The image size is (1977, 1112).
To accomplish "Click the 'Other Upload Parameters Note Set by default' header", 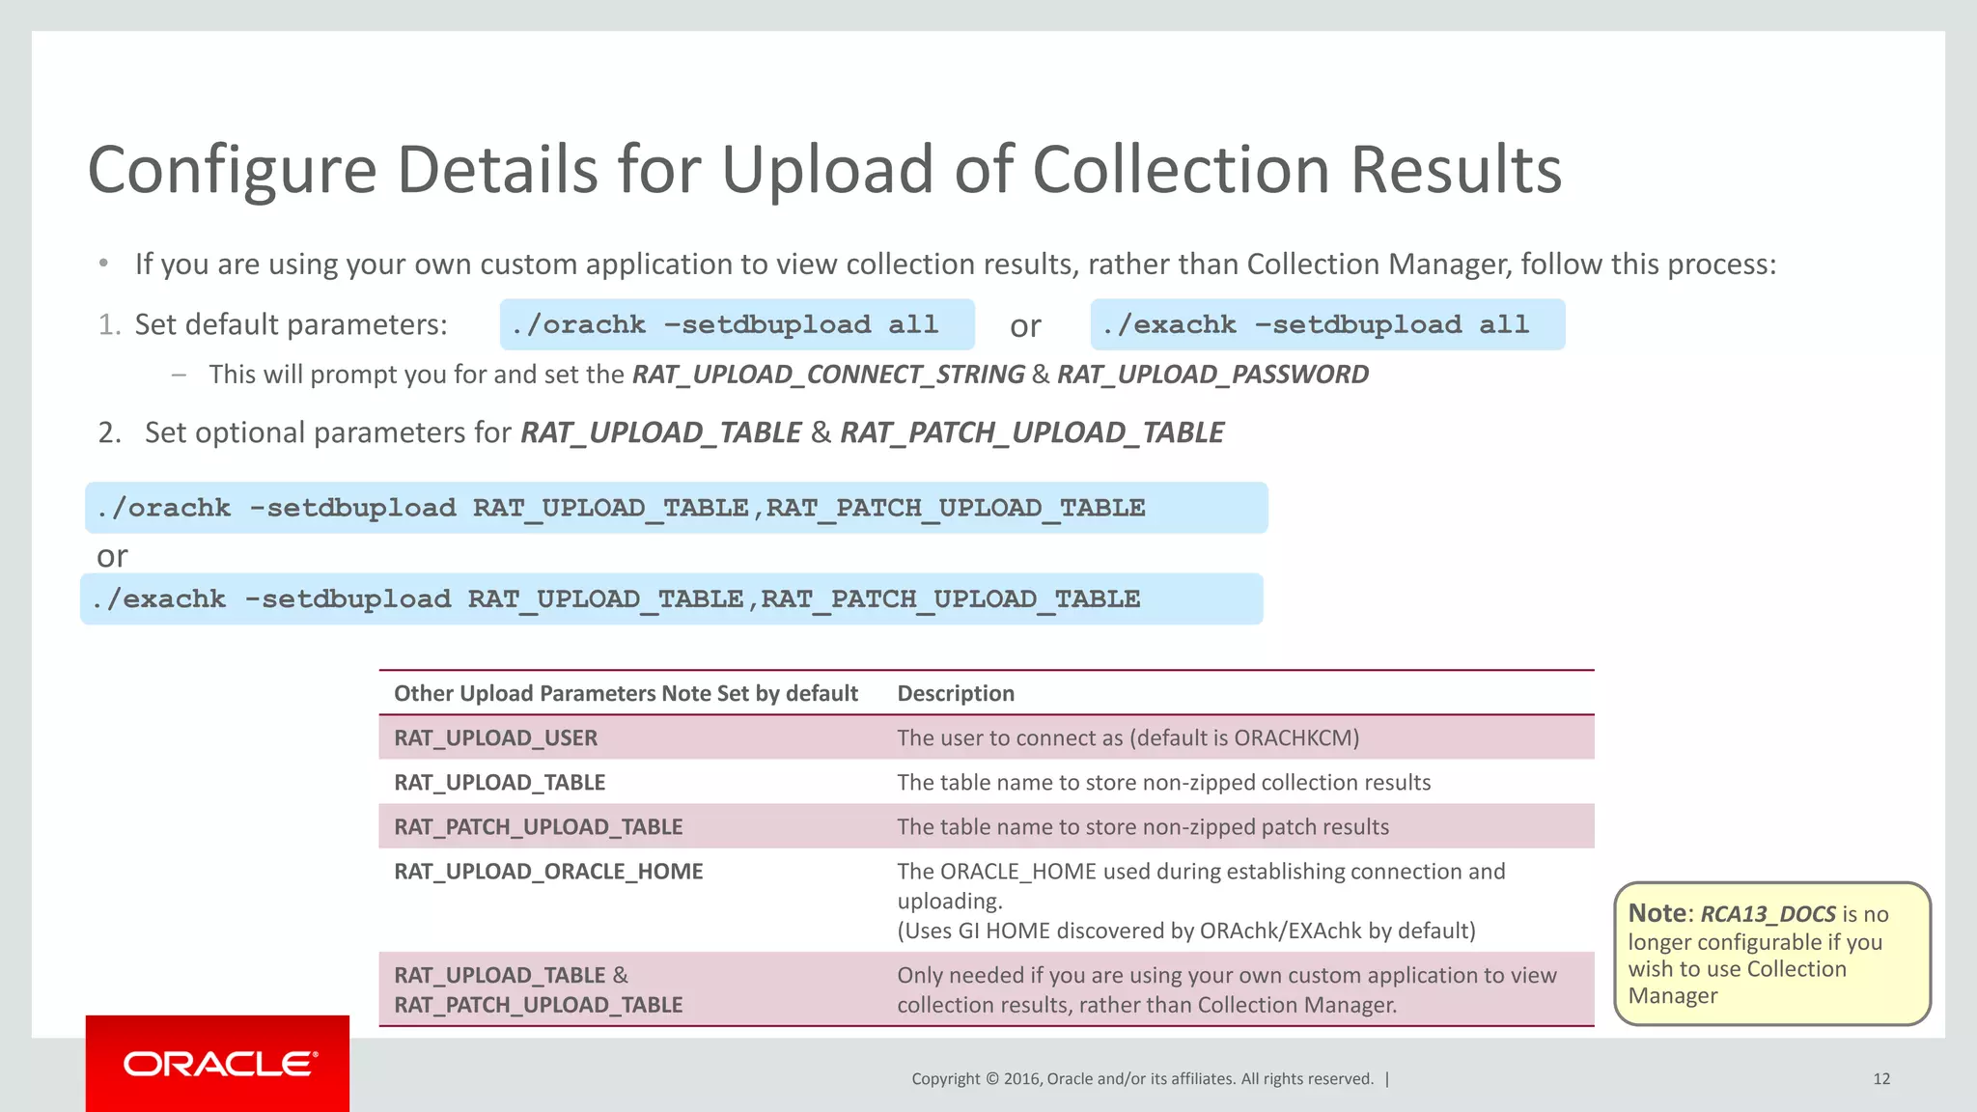I will point(626,693).
